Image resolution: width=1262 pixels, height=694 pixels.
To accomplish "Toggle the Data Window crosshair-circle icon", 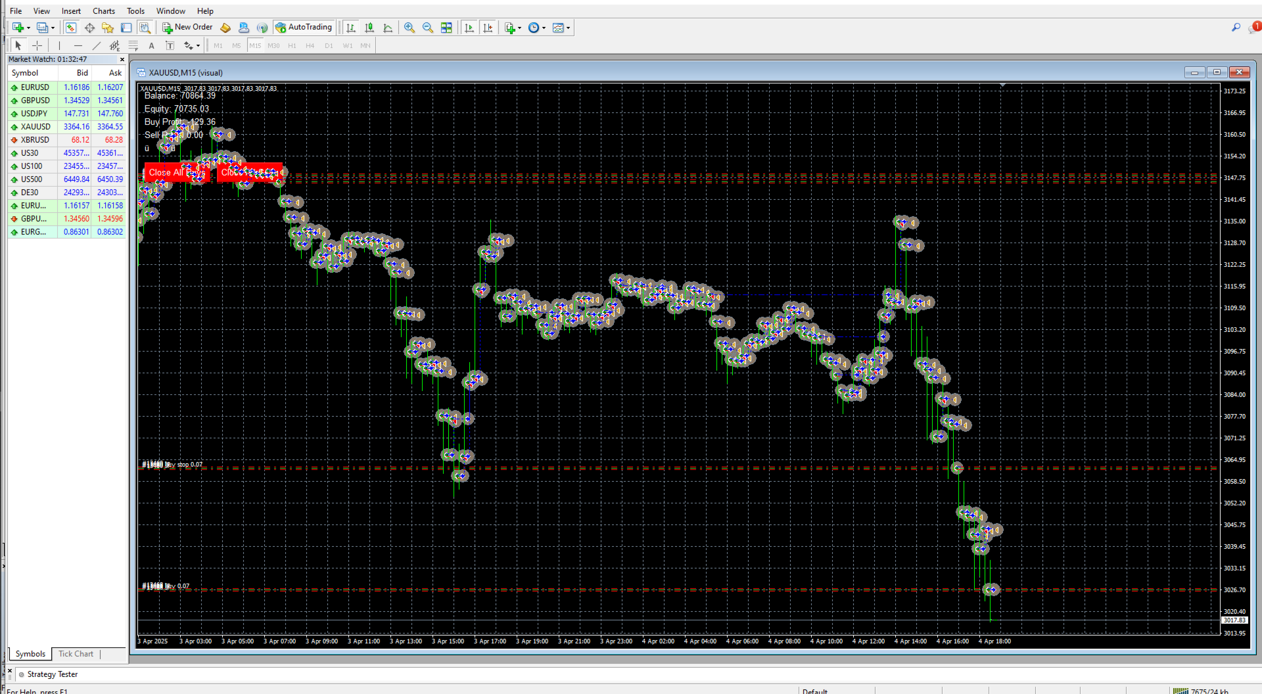I will (x=89, y=28).
